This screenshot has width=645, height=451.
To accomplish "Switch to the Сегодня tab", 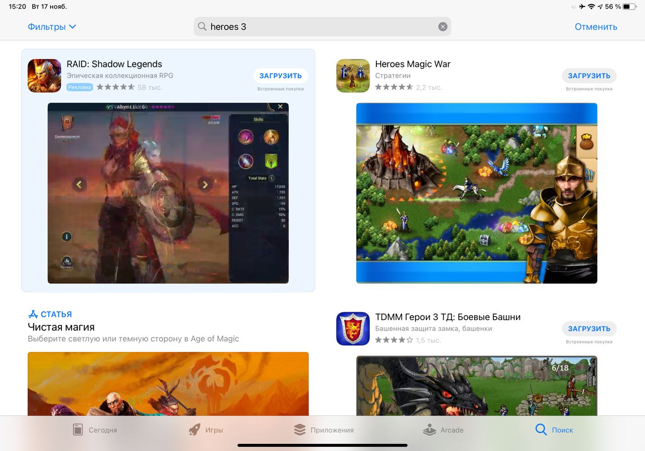I will tap(95, 430).
